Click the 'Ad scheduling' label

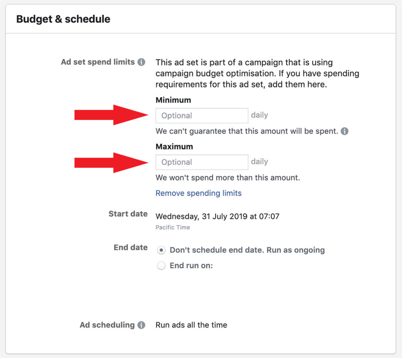tap(107, 325)
